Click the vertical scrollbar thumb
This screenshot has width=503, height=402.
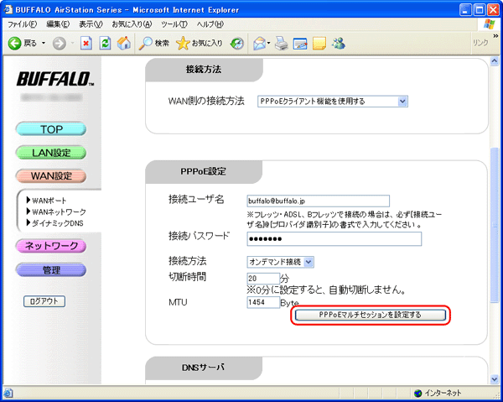pyautogui.click(x=495, y=224)
